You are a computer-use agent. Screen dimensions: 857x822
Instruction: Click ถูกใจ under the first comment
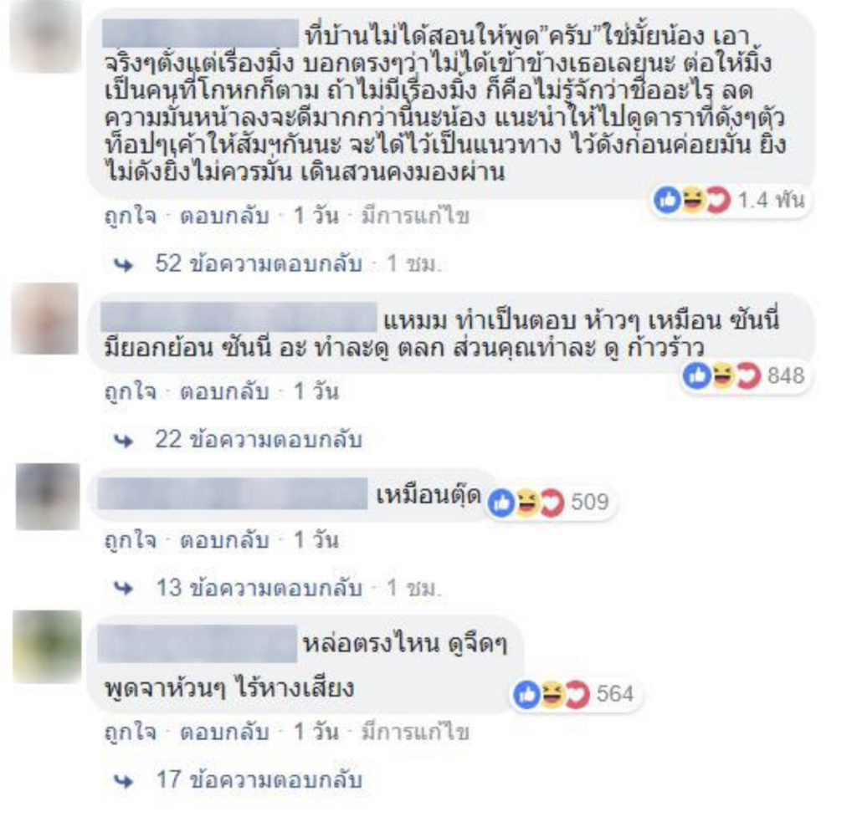point(131,217)
